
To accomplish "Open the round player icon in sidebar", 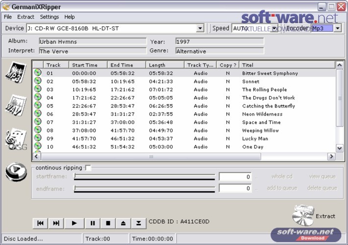I will (x=16, y=172).
